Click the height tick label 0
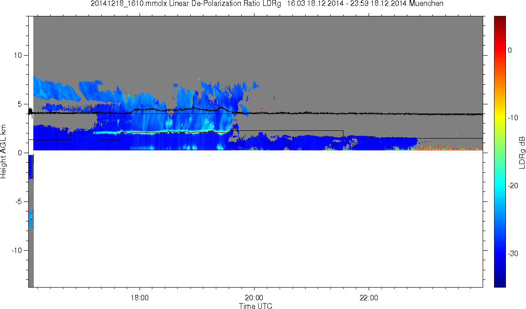This screenshot has width=526, height=309. point(20,153)
